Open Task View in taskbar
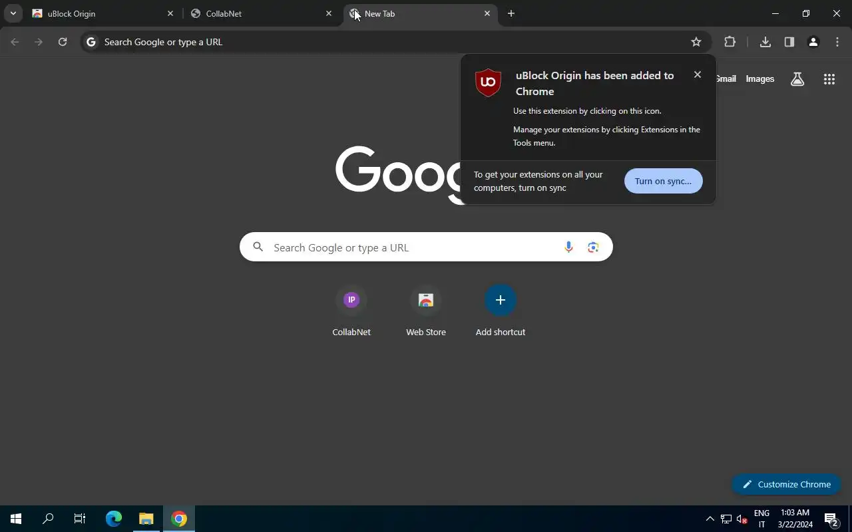Viewport: 852px width, 532px height. click(x=80, y=519)
